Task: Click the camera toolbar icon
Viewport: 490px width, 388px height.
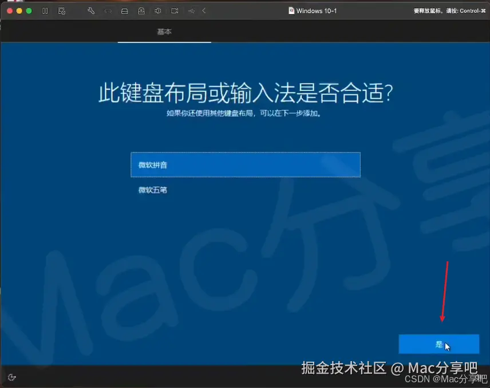Action: click(175, 10)
